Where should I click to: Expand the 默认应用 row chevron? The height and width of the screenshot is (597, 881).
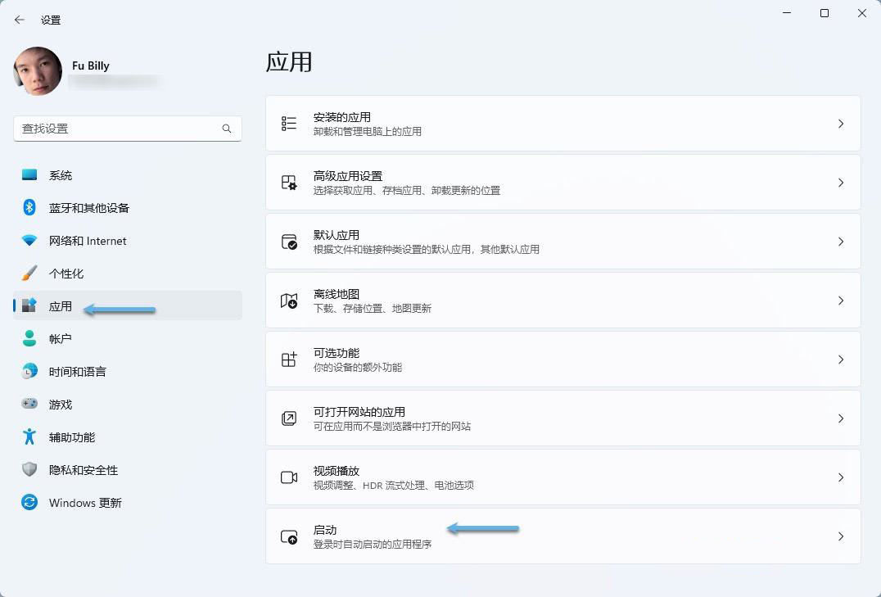tap(841, 241)
